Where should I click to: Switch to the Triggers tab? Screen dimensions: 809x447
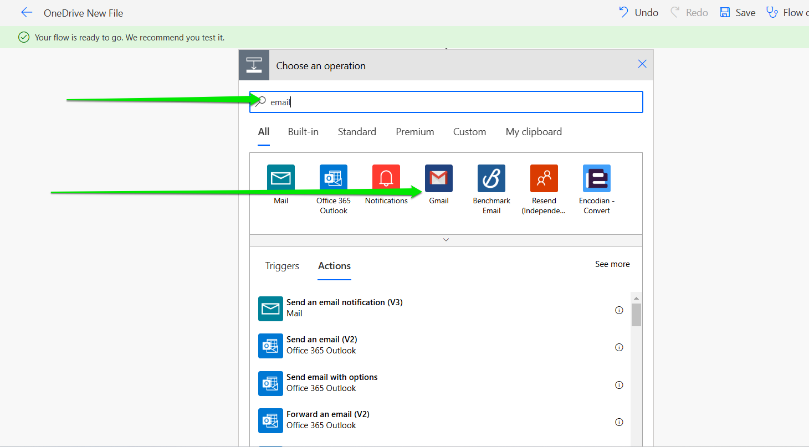click(x=282, y=266)
